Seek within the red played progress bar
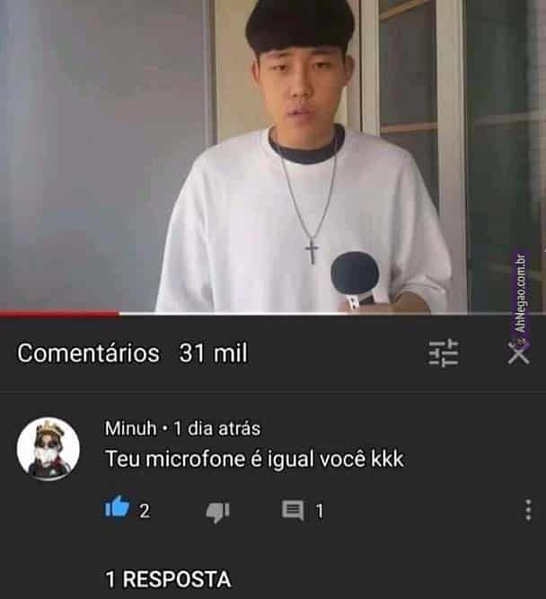546x599 pixels. click(x=59, y=314)
